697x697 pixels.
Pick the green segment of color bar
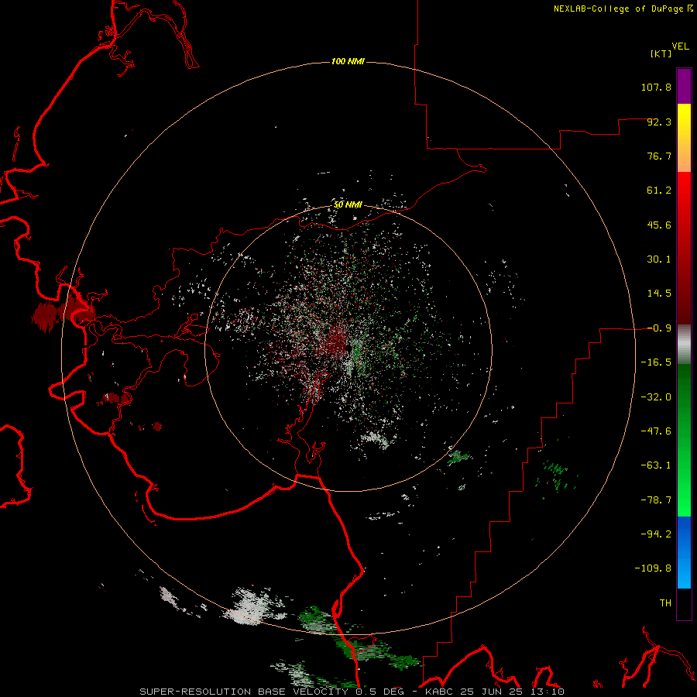pos(684,440)
